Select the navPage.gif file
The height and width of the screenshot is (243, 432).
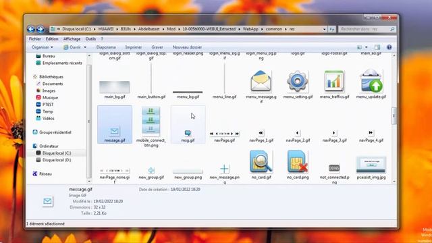pyautogui.click(x=225, y=136)
